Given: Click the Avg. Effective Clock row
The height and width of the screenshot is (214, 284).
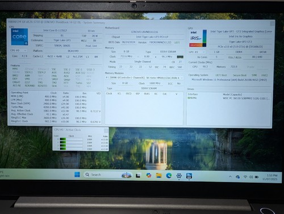Looking at the screenshot, I should tap(56, 114).
